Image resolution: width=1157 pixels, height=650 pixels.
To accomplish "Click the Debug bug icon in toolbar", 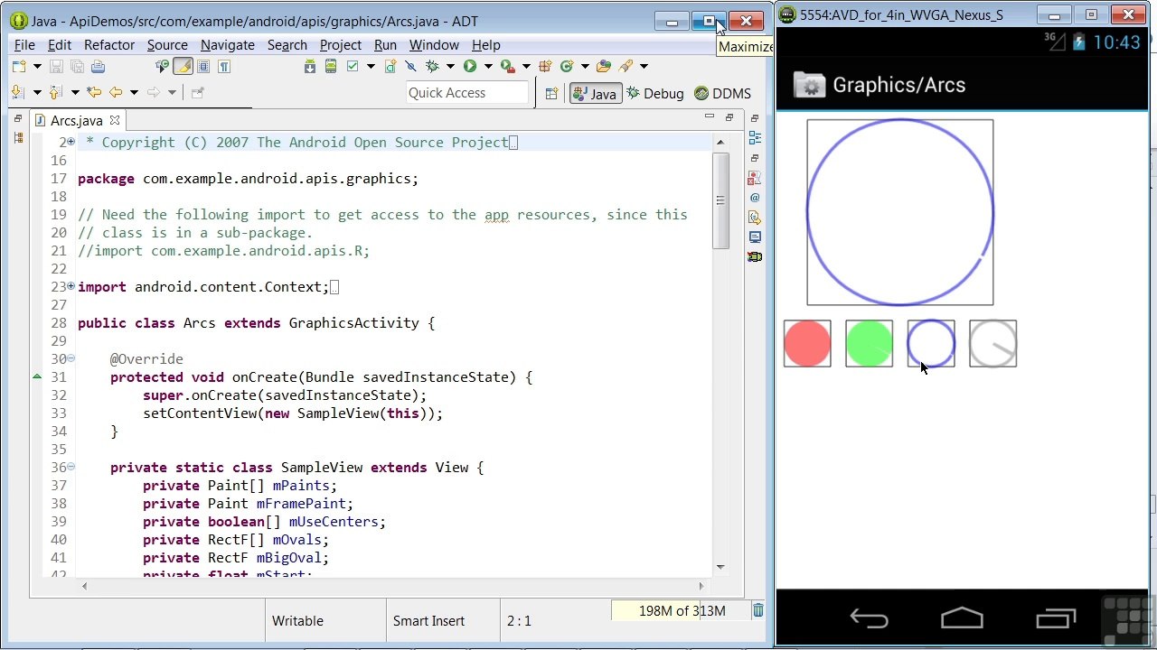I will (x=432, y=66).
